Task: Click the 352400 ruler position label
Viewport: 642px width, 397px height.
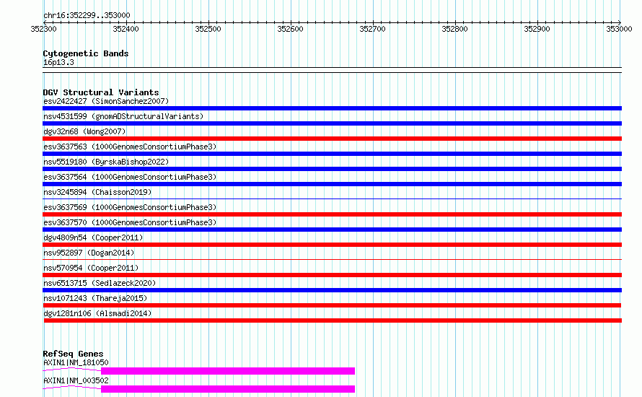Action: 126,29
